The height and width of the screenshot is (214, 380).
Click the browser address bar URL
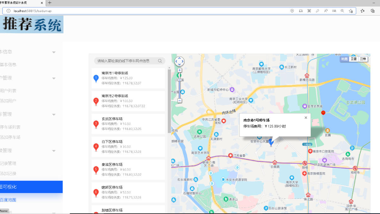point(33,11)
